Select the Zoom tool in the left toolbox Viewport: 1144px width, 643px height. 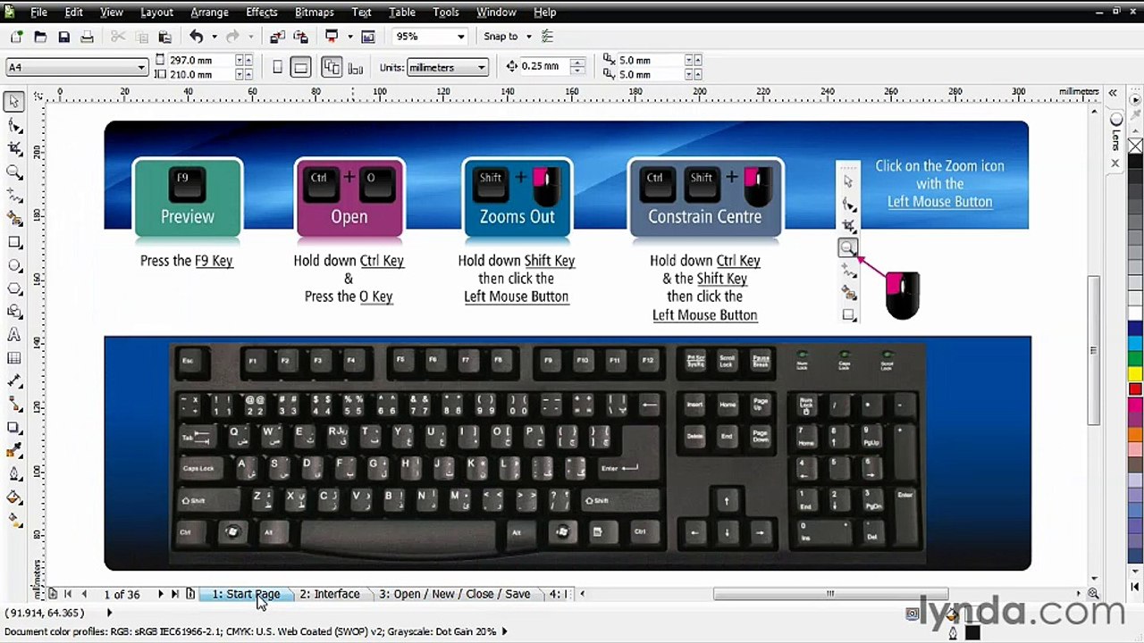[13, 171]
